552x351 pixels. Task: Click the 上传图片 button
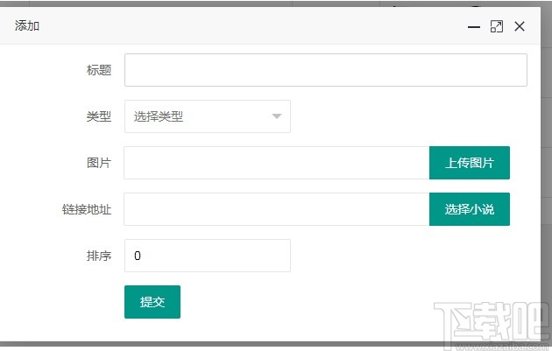[470, 163]
